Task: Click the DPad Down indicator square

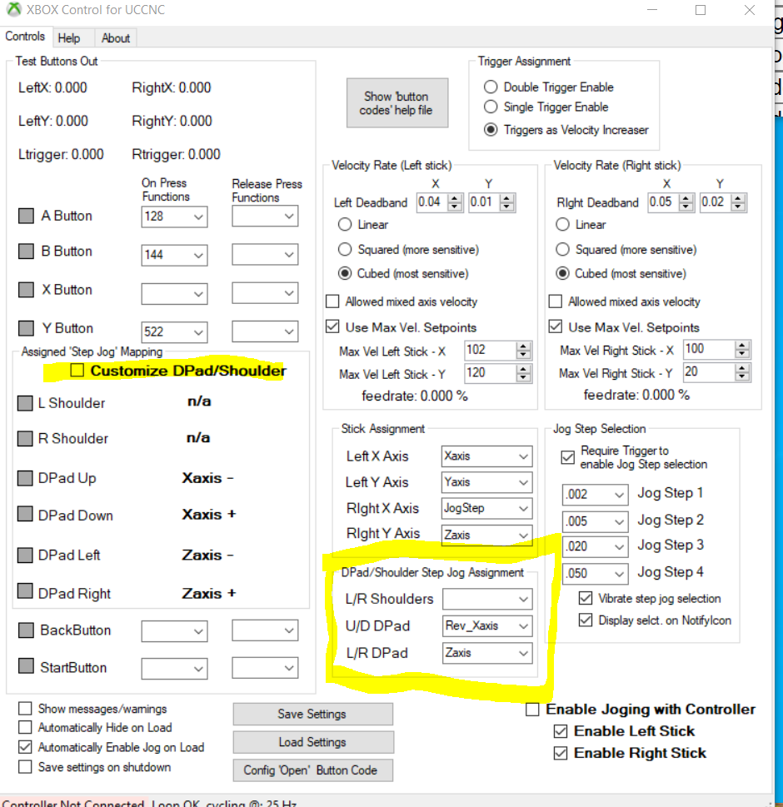Action: point(25,514)
